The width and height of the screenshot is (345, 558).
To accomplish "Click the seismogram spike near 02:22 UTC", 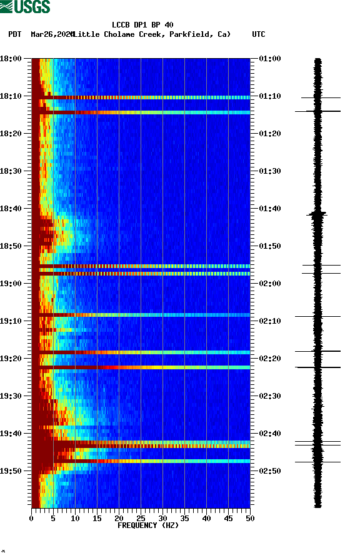I will click(x=317, y=367).
